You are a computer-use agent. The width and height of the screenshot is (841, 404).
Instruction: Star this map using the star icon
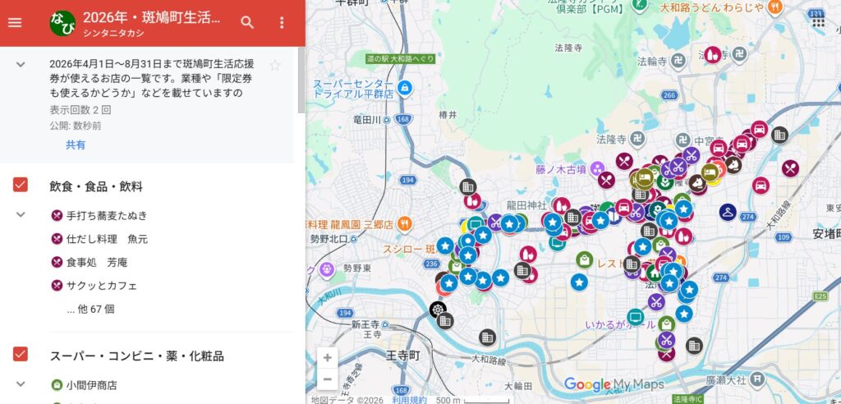tap(275, 66)
